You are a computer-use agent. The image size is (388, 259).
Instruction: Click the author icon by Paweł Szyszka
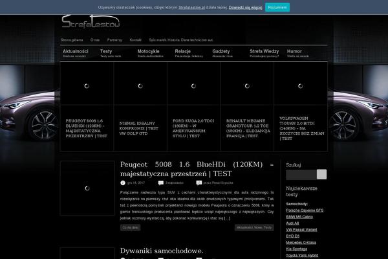tap(199, 183)
